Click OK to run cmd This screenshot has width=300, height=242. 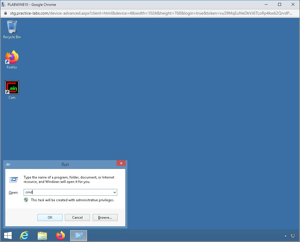pyautogui.click(x=50, y=217)
